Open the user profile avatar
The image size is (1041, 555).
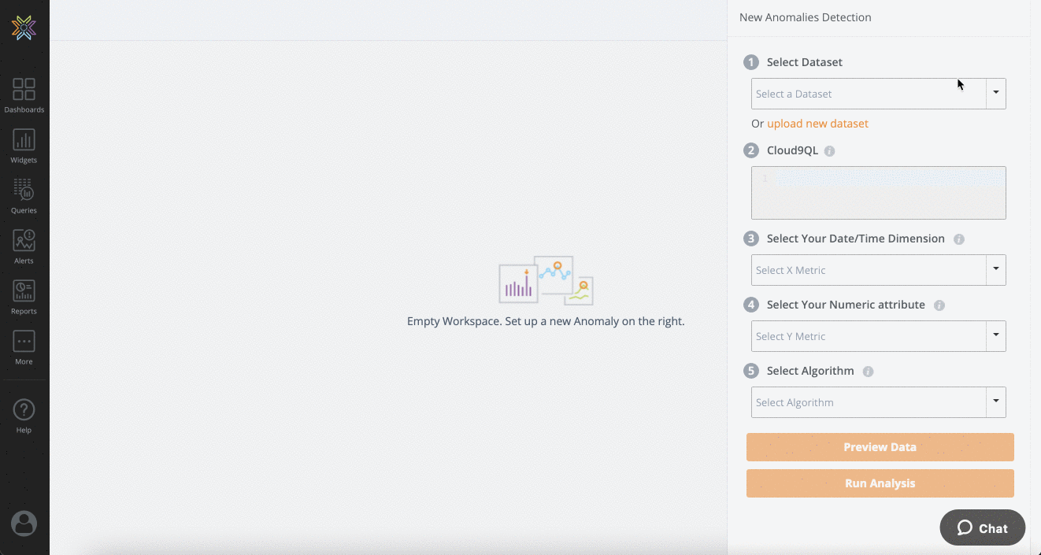click(x=24, y=524)
